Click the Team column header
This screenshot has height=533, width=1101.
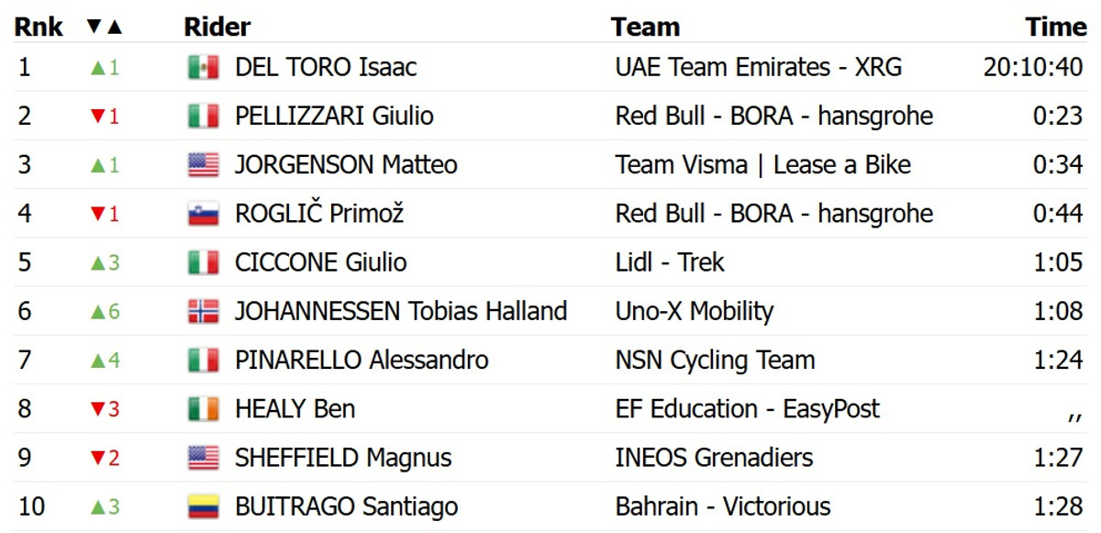(x=646, y=27)
